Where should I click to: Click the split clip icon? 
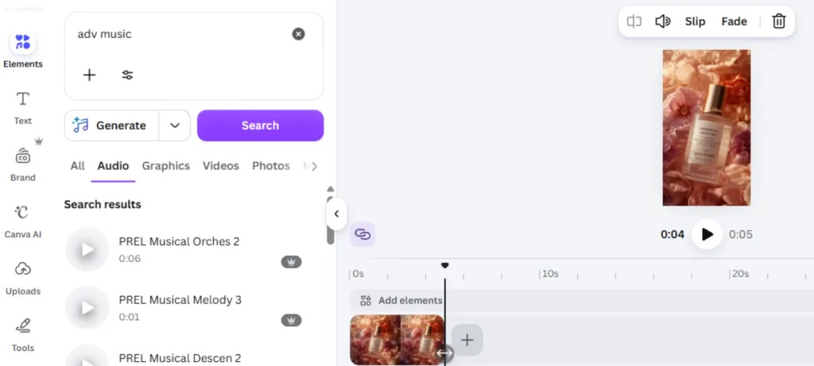pos(634,21)
